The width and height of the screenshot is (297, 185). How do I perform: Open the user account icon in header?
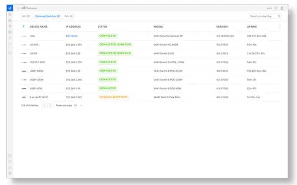(282, 8)
